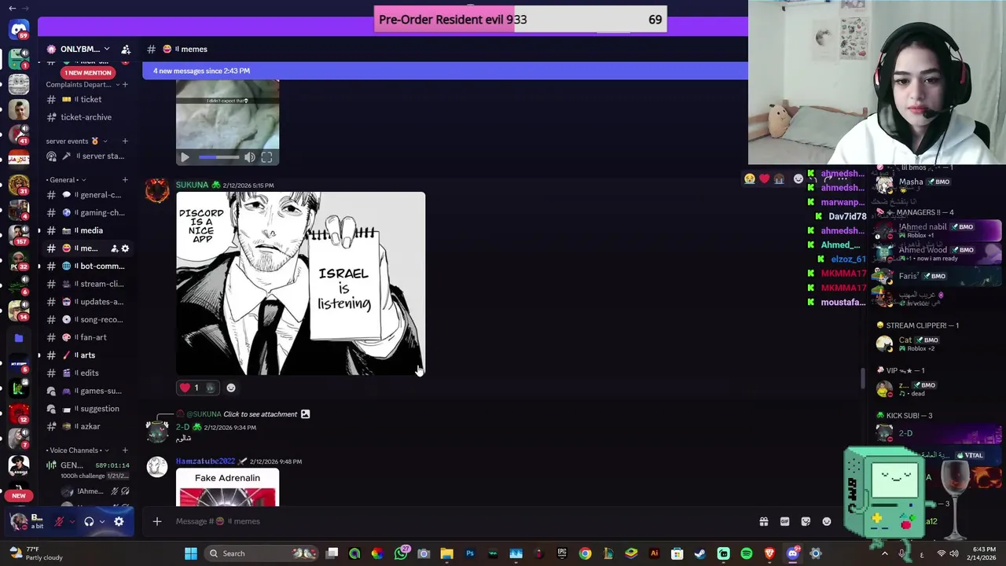Image resolution: width=1006 pixels, height=566 pixels.
Task: Seek within the video progress bar
Action: [x=218, y=157]
